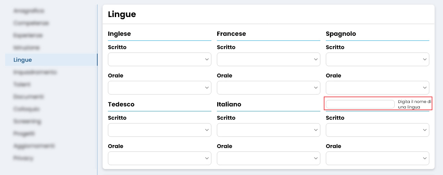This screenshot has width=443, height=175.
Task: Switch to the Privacy sidebar section
Action: 23,158
